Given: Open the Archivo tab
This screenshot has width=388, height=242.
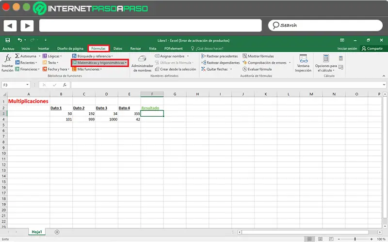Looking at the screenshot, I should point(8,49).
